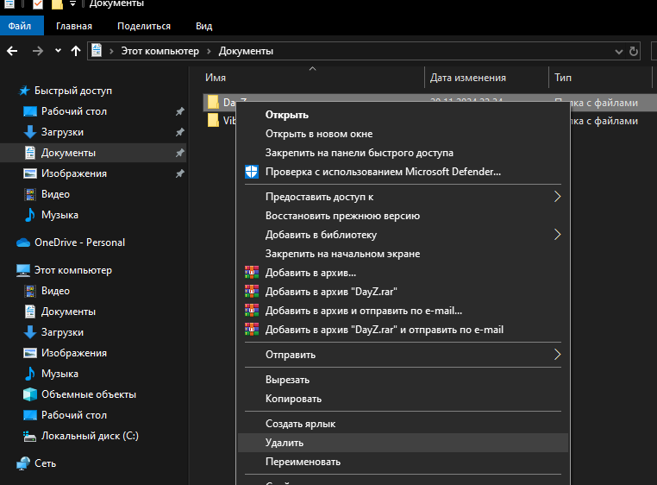
Task: Open the recent locations dropdown arrow
Action: pyautogui.click(x=58, y=51)
